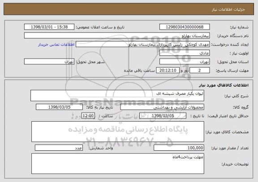Click the مشخصات کالای مورد نیاز label
The width and height of the screenshot is (258, 182).
tap(227, 132)
